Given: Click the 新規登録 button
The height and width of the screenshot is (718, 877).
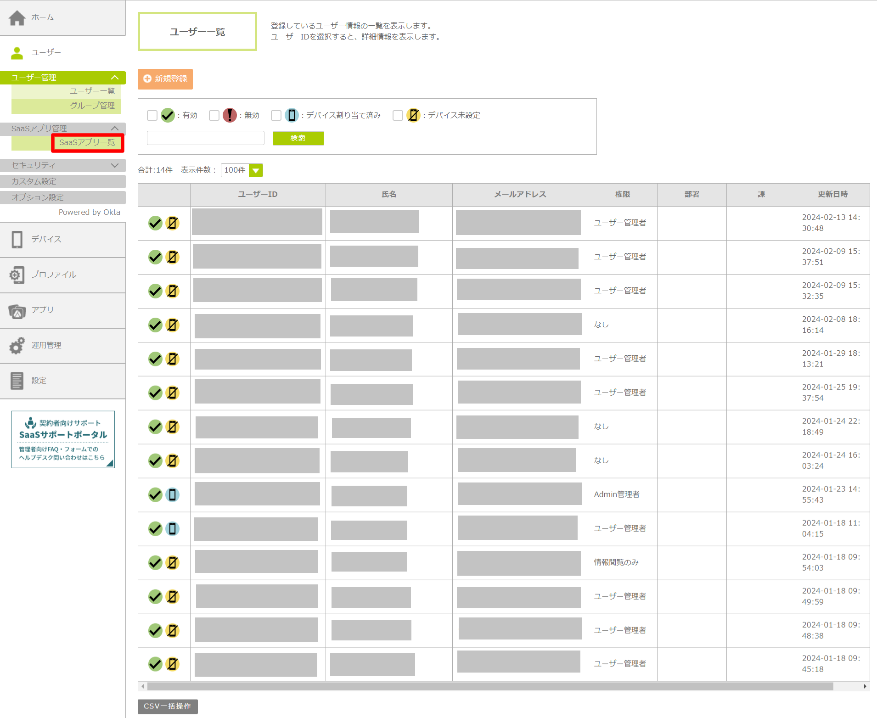Looking at the screenshot, I should (165, 79).
